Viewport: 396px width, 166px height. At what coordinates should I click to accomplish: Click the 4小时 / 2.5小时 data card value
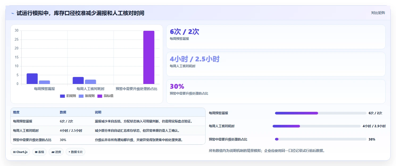click(x=195, y=59)
